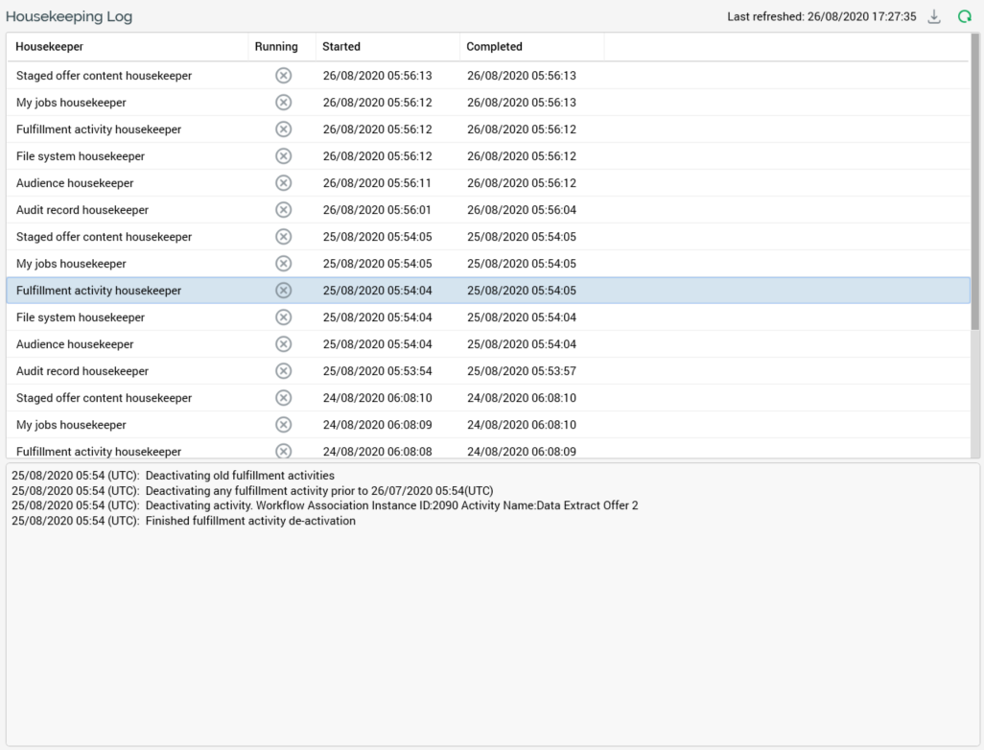Sort by the Running column header
Viewport: 984px width, 750px height.
(276, 47)
